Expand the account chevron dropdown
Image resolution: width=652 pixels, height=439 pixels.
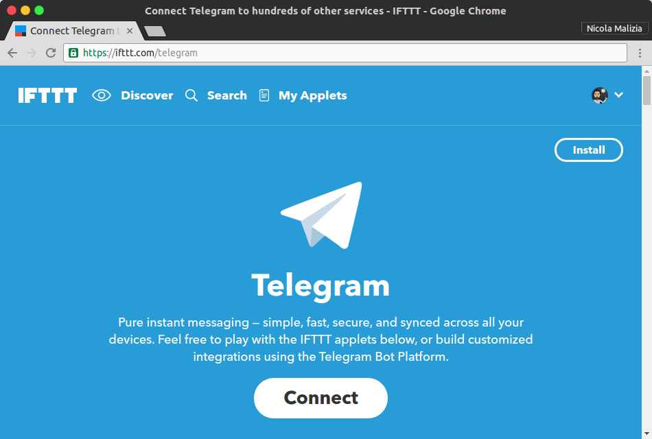619,95
